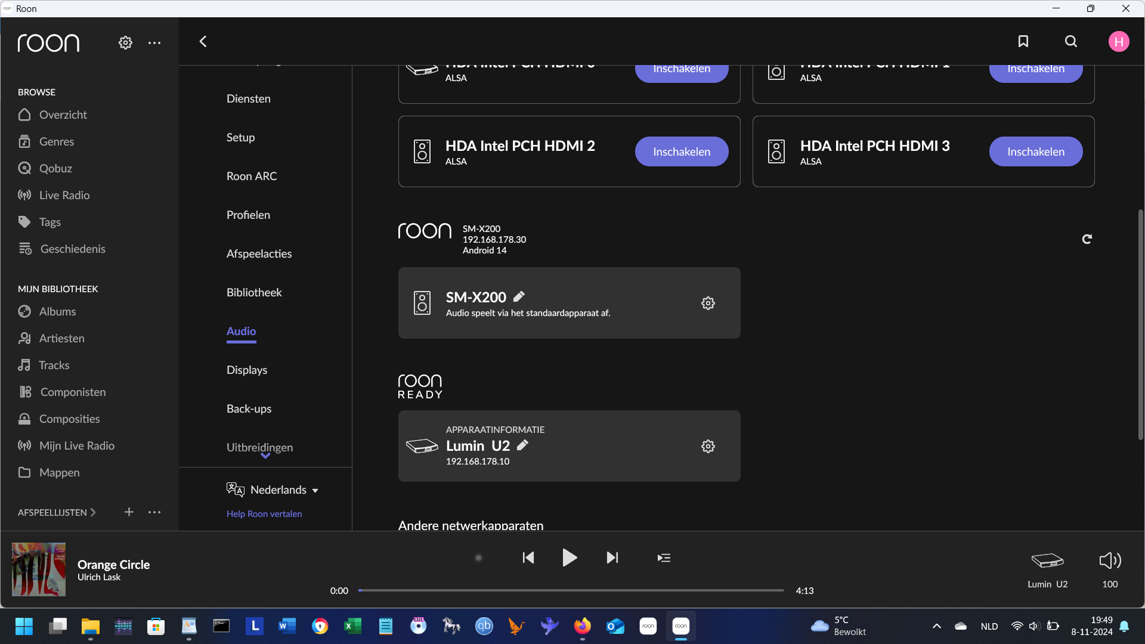Viewport: 1145px width, 644px height.
Task: Switch to Diensten settings tab
Action: [249, 98]
